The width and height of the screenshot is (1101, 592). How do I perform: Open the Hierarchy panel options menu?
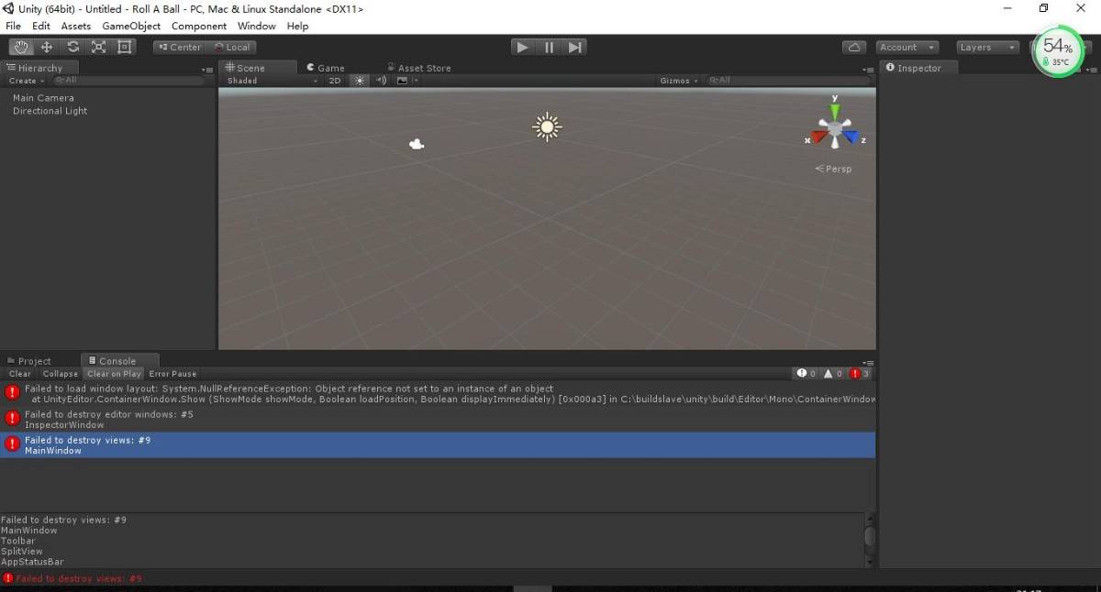pos(207,70)
